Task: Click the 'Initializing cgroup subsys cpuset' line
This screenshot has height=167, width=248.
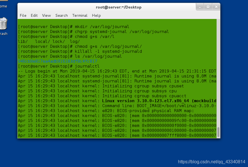Action: click(x=101, y=86)
